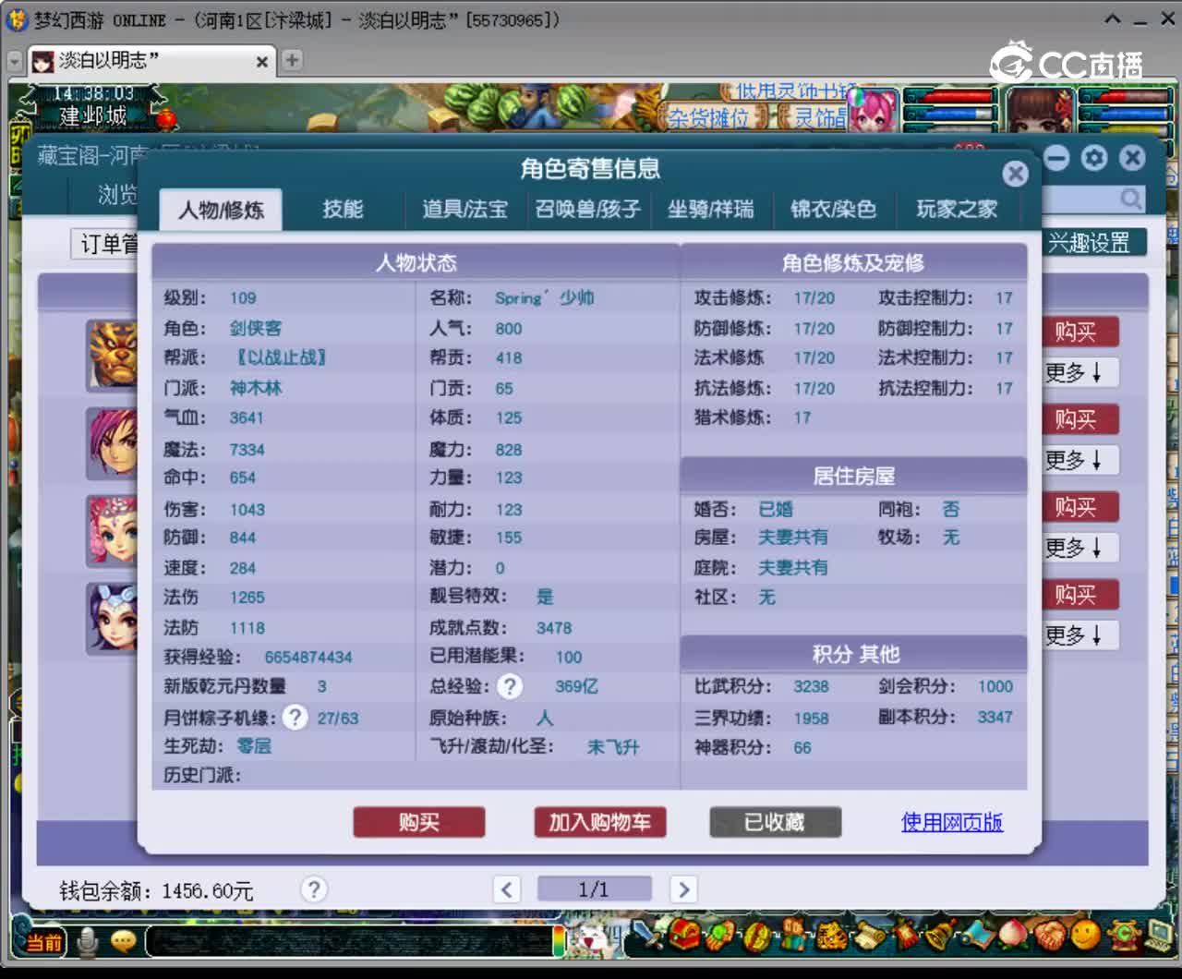Click the golden bell icon in bottom bar
Image resolution: width=1182 pixels, height=979 pixels.
tap(942, 935)
